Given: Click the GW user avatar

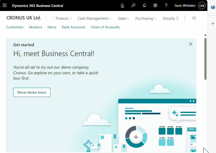Looking at the screenshot, I should click(x=202, y=6).
